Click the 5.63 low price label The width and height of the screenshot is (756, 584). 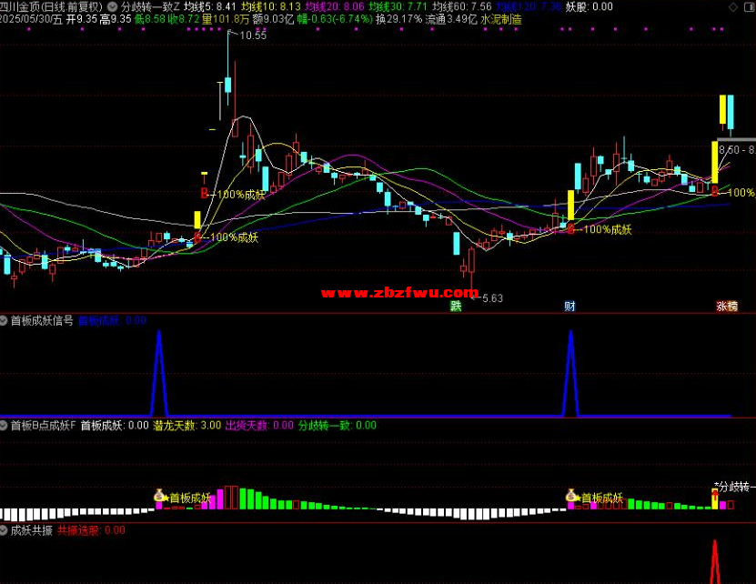click(x=492, y=298)
